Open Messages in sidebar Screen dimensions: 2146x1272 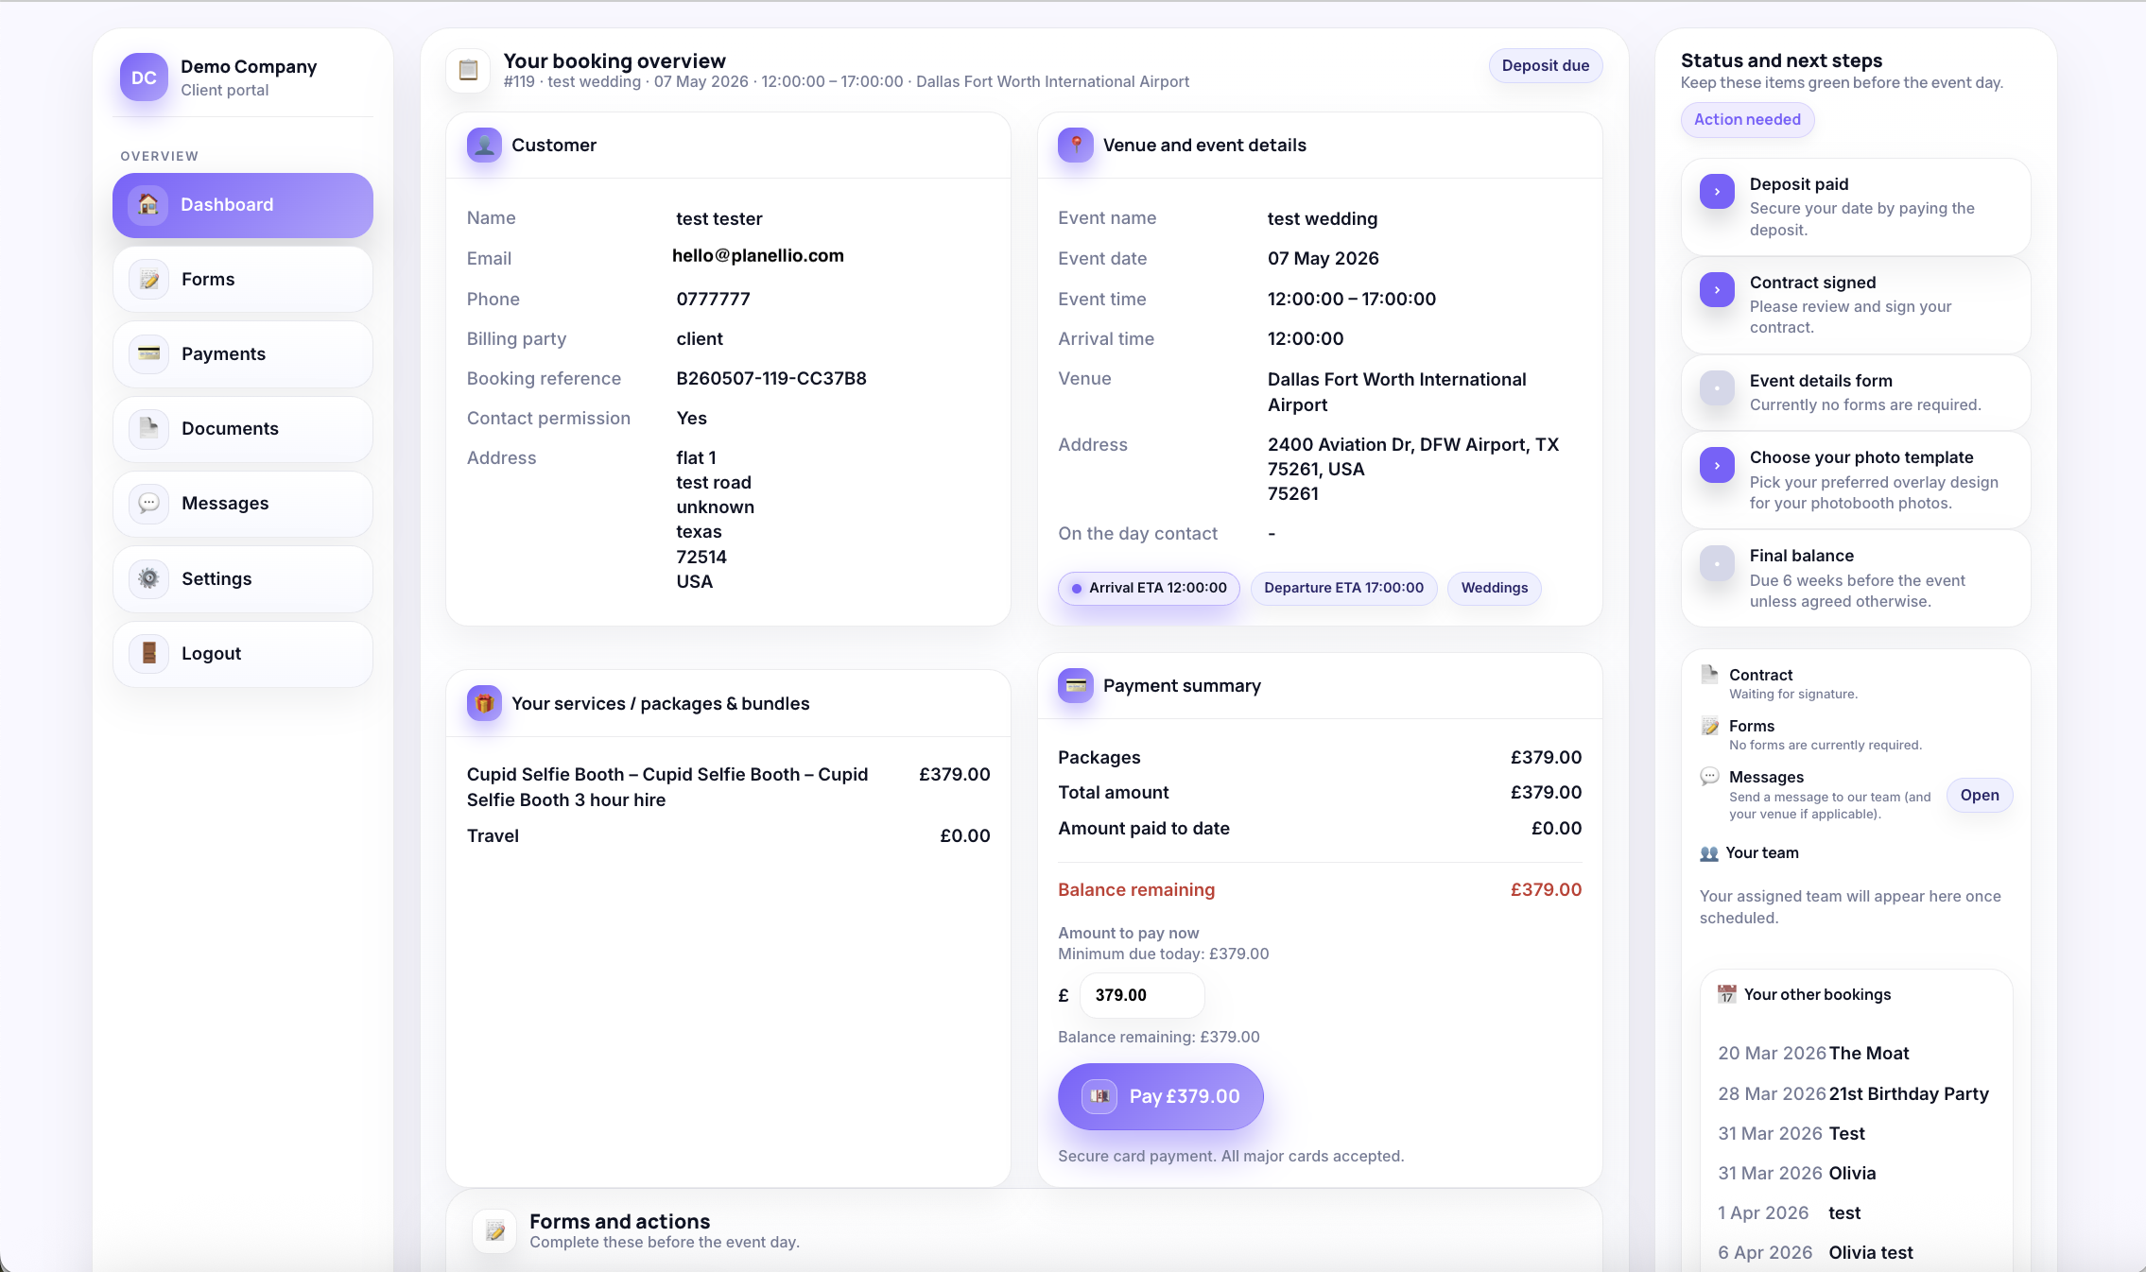tap(243, 504)
